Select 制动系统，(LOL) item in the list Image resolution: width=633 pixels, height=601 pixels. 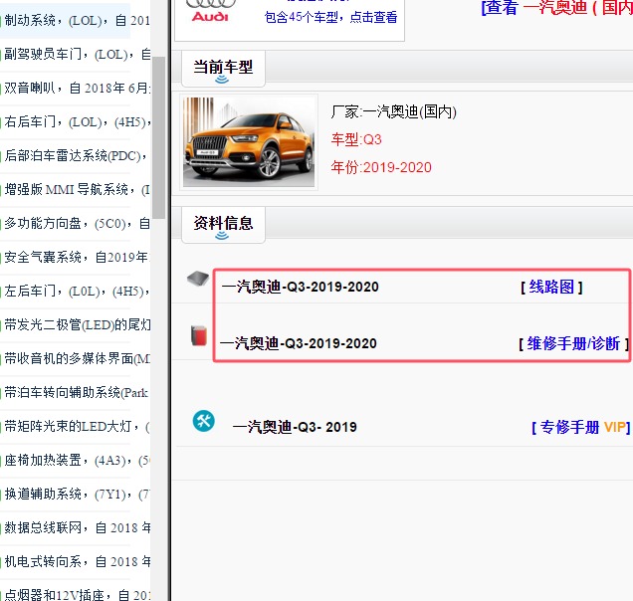[x=76, y=20]
